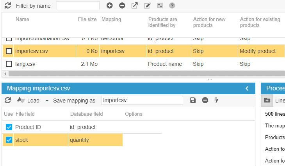Open the help question mark icon
This screenshot has width=285, height=166.
(x=172, y=6)
